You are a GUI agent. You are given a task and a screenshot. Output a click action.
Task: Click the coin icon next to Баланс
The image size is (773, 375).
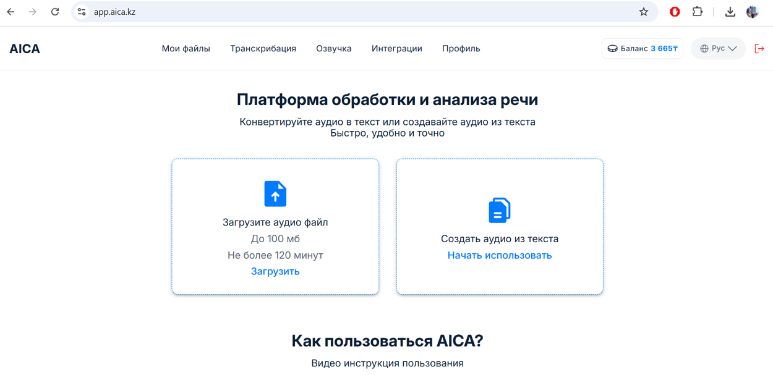tap(612, 49)
